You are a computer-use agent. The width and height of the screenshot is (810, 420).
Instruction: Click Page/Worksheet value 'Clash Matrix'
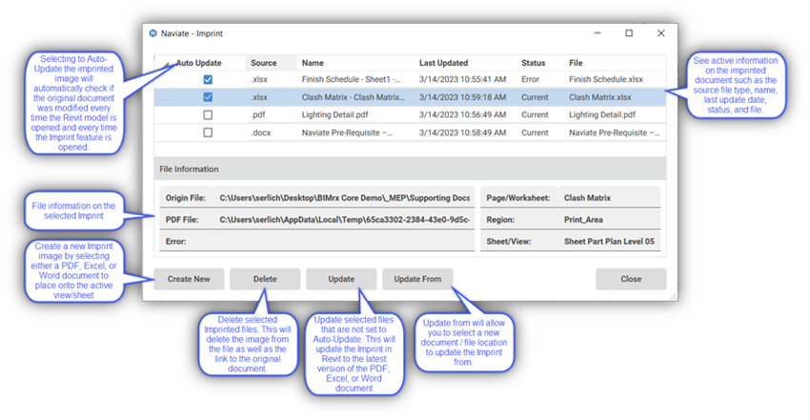587,197
